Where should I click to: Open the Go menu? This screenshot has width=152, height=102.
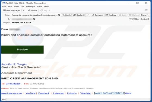22,7
